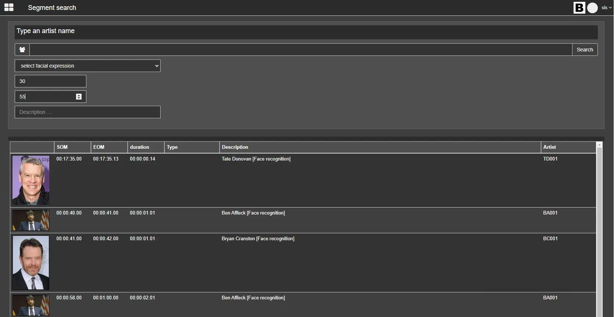Select the Bryan Cranston [Face recognition] description
614x317 pixels.
coord(258,238)
